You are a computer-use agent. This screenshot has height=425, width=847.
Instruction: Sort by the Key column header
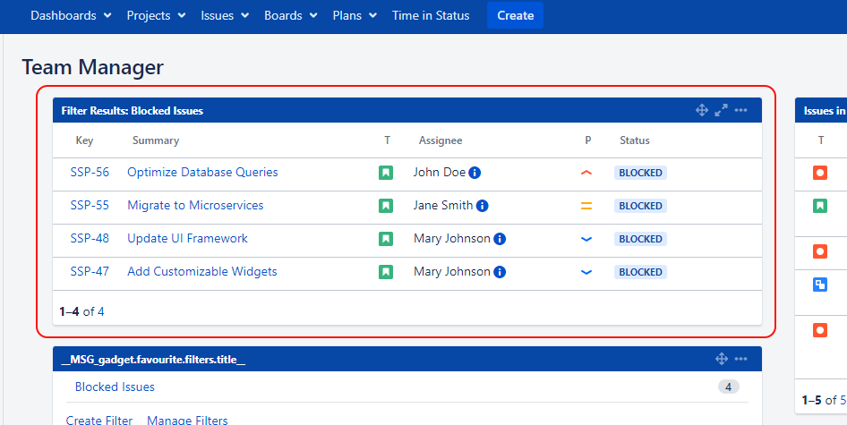(84, 140)
